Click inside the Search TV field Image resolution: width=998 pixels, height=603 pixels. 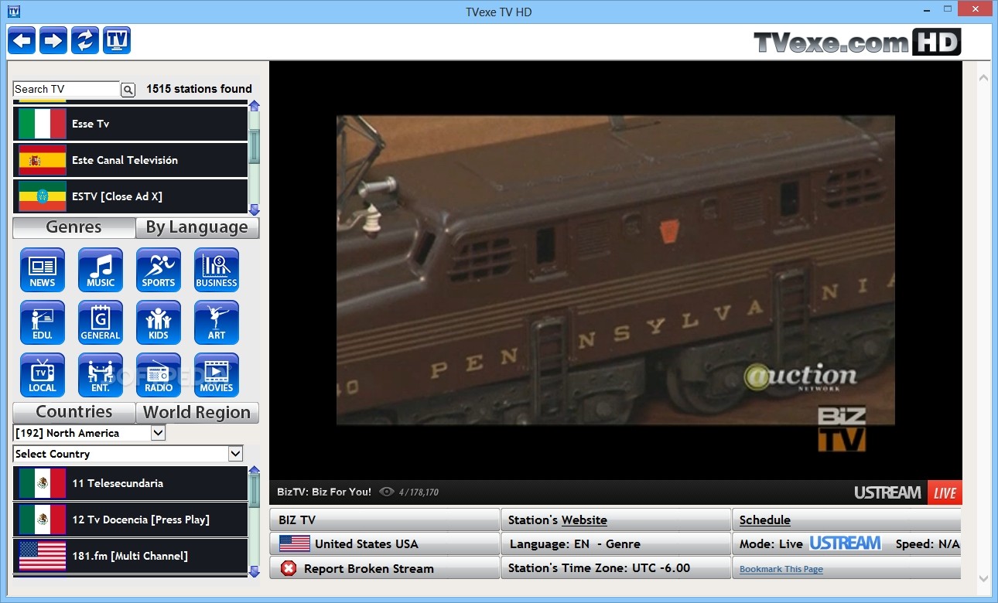67,89
